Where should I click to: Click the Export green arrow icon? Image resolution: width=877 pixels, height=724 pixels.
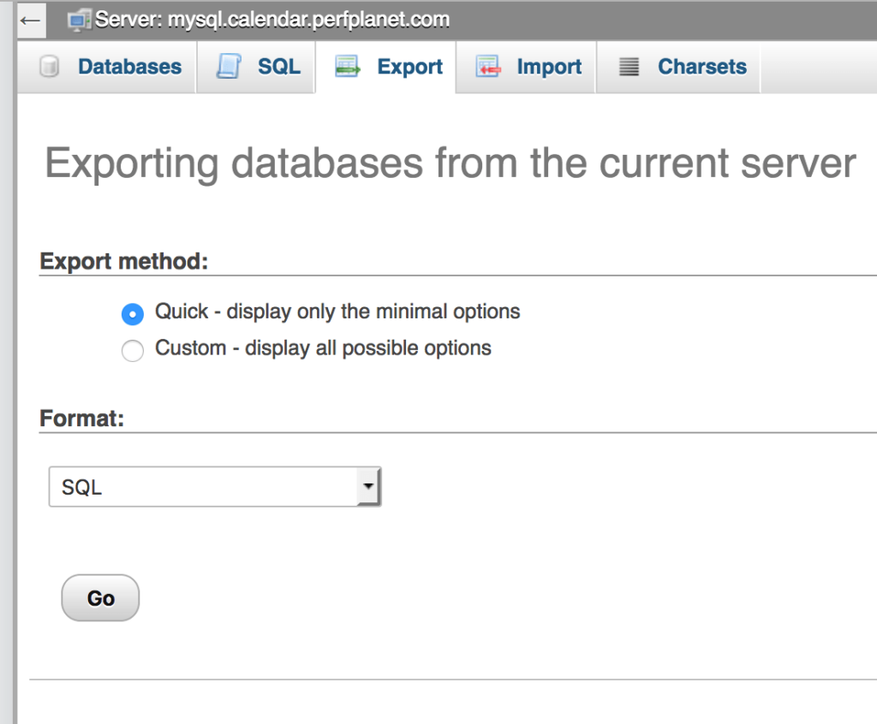pyautogui.click(x=347, y=67)
